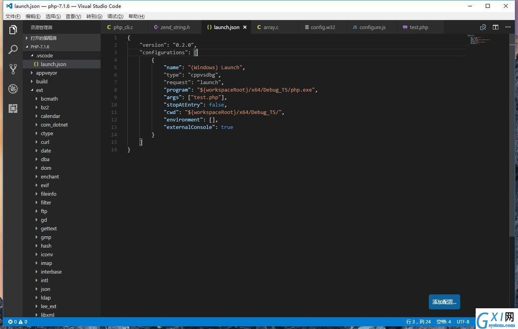Expand the ftp folder
This screenshot has width=518, height=329.
click(x=62, y=211)
